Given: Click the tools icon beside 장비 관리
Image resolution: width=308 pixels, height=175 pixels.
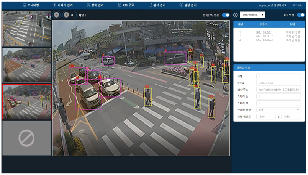Looking at the screenshot, I should [x=88, y=5].
